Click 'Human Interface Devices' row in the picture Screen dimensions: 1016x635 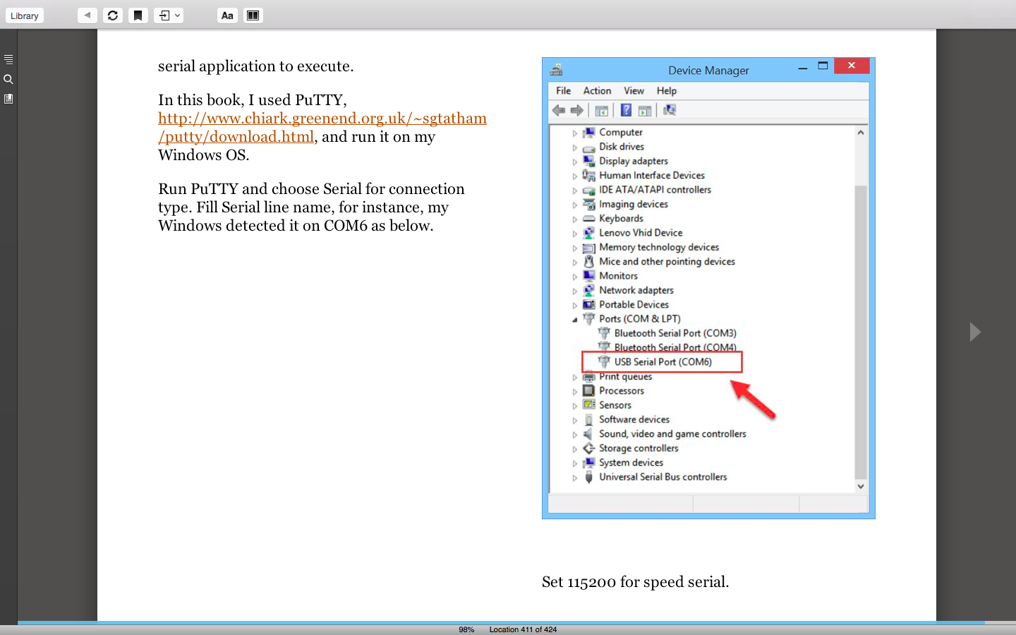coord(643,175)
